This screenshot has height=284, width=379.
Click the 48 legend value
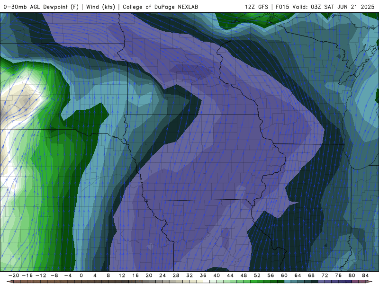pos(244,275)
